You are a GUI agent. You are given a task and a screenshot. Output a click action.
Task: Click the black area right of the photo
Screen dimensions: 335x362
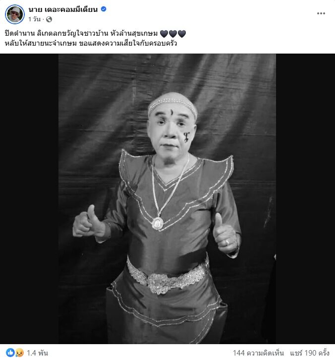[305, 199]
